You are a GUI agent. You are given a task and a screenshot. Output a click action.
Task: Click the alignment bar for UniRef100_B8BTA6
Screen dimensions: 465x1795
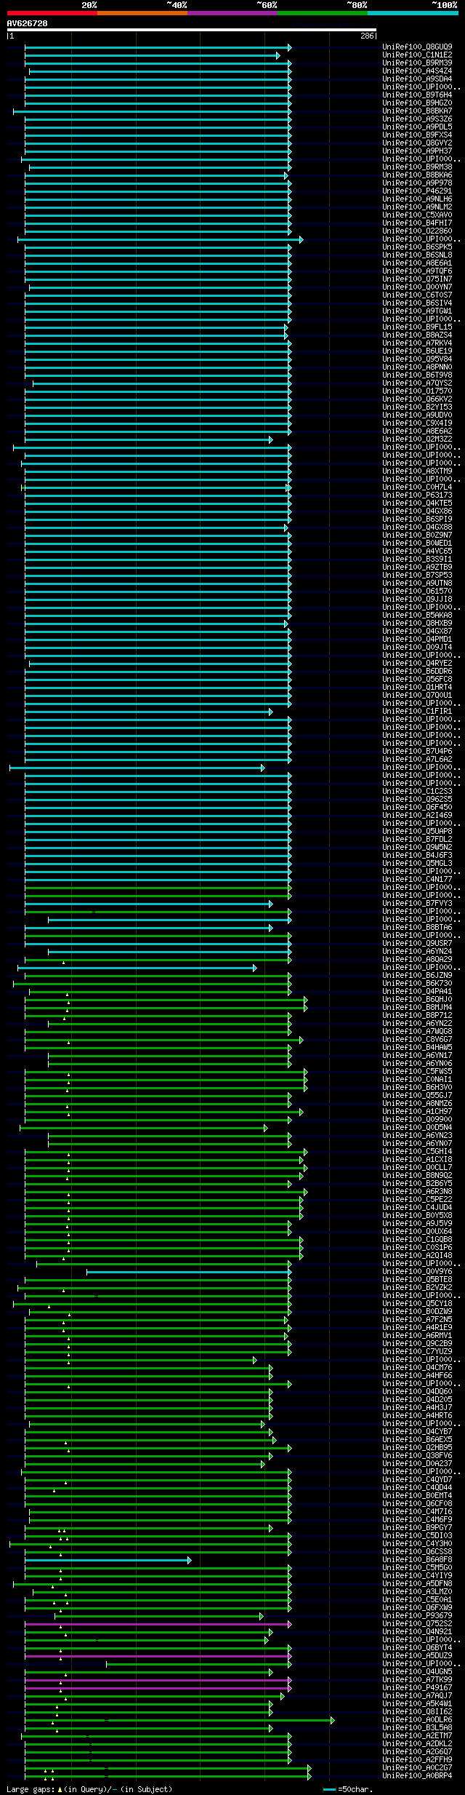(x=148, y=928)
